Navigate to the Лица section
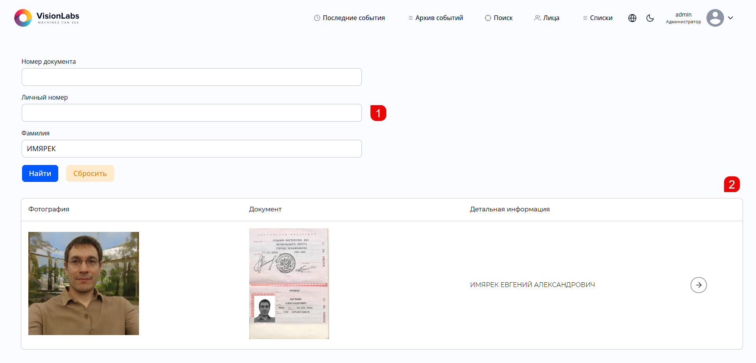This screenshot has width=756, height=363. click(547, 18)
